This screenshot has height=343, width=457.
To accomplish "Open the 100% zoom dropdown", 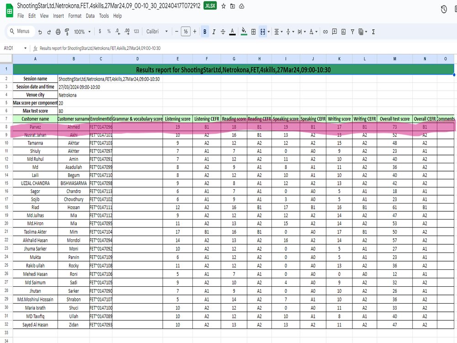I will [x=82, y=32].
